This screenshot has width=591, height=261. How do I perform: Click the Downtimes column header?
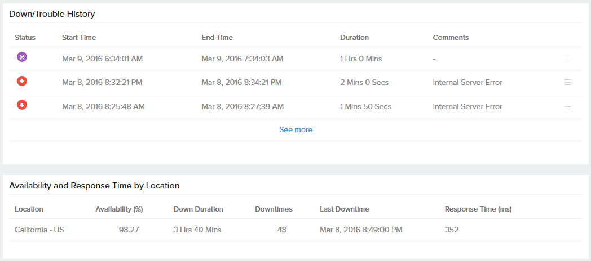click(x=274, y=209)
